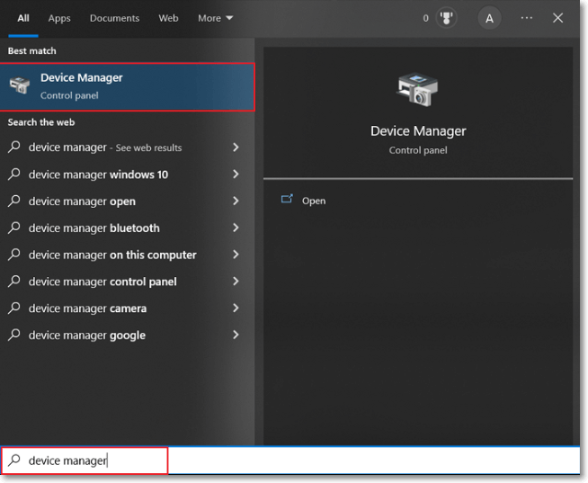Click the rewards points count 0

425,18
